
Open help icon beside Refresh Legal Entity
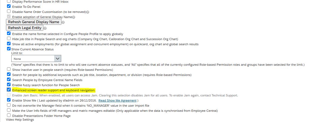tap(45, 28)
